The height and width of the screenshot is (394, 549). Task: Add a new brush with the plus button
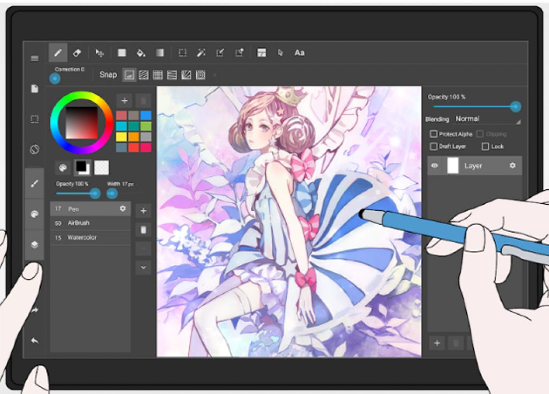coord(143,211)
